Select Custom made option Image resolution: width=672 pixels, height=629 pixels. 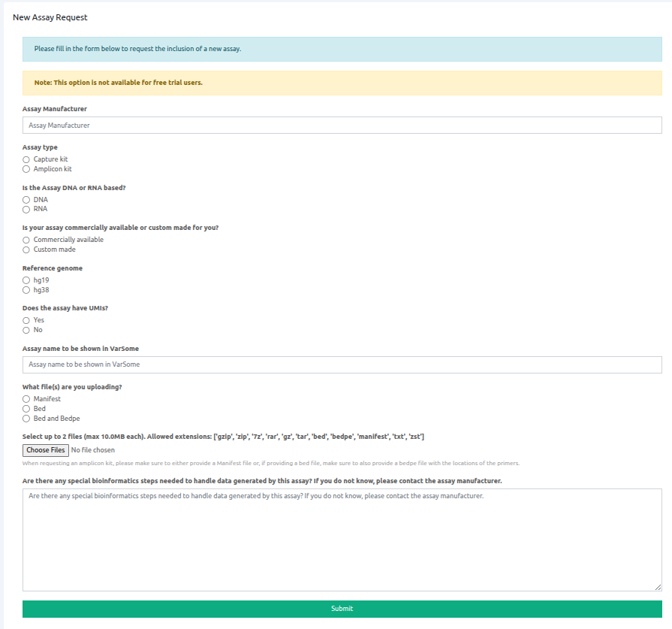point(26,249)
